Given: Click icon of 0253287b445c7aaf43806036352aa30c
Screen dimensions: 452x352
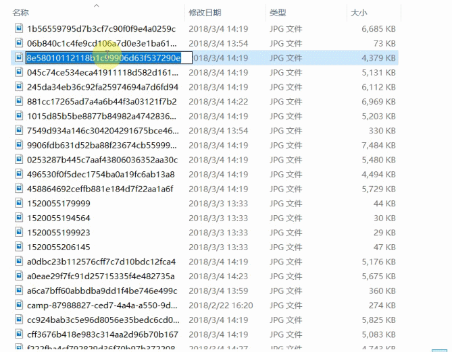Looking at the screenshot, I should [19, 159].
